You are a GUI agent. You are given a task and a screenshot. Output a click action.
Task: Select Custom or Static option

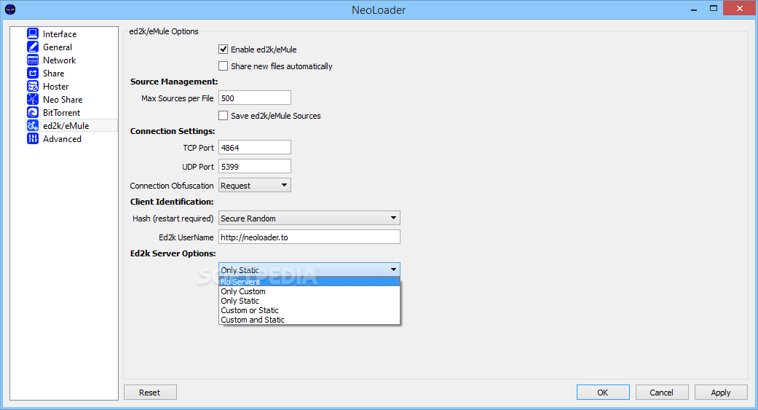(309, 310)
